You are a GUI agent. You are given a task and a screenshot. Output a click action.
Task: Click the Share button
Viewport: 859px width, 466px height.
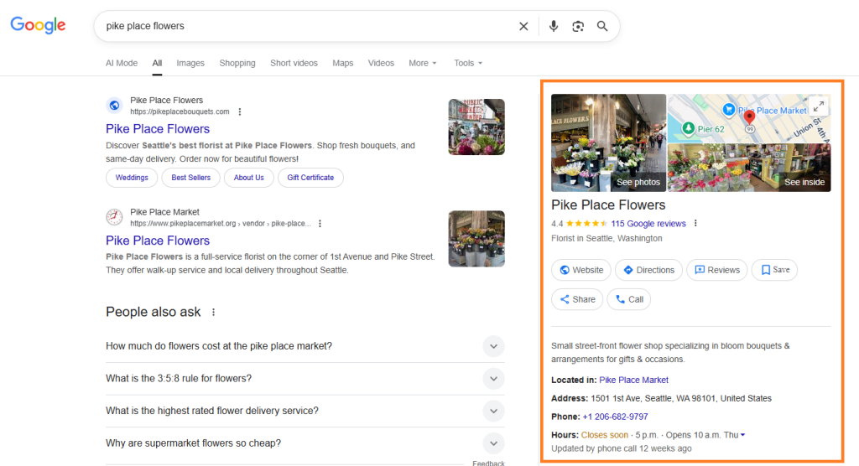click(577, 299)
